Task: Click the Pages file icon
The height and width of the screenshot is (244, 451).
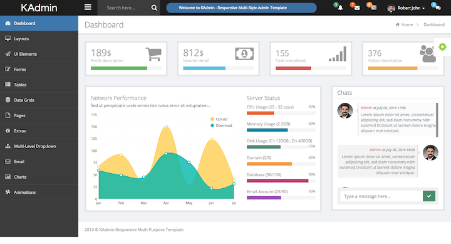Action: coord(8,115)
